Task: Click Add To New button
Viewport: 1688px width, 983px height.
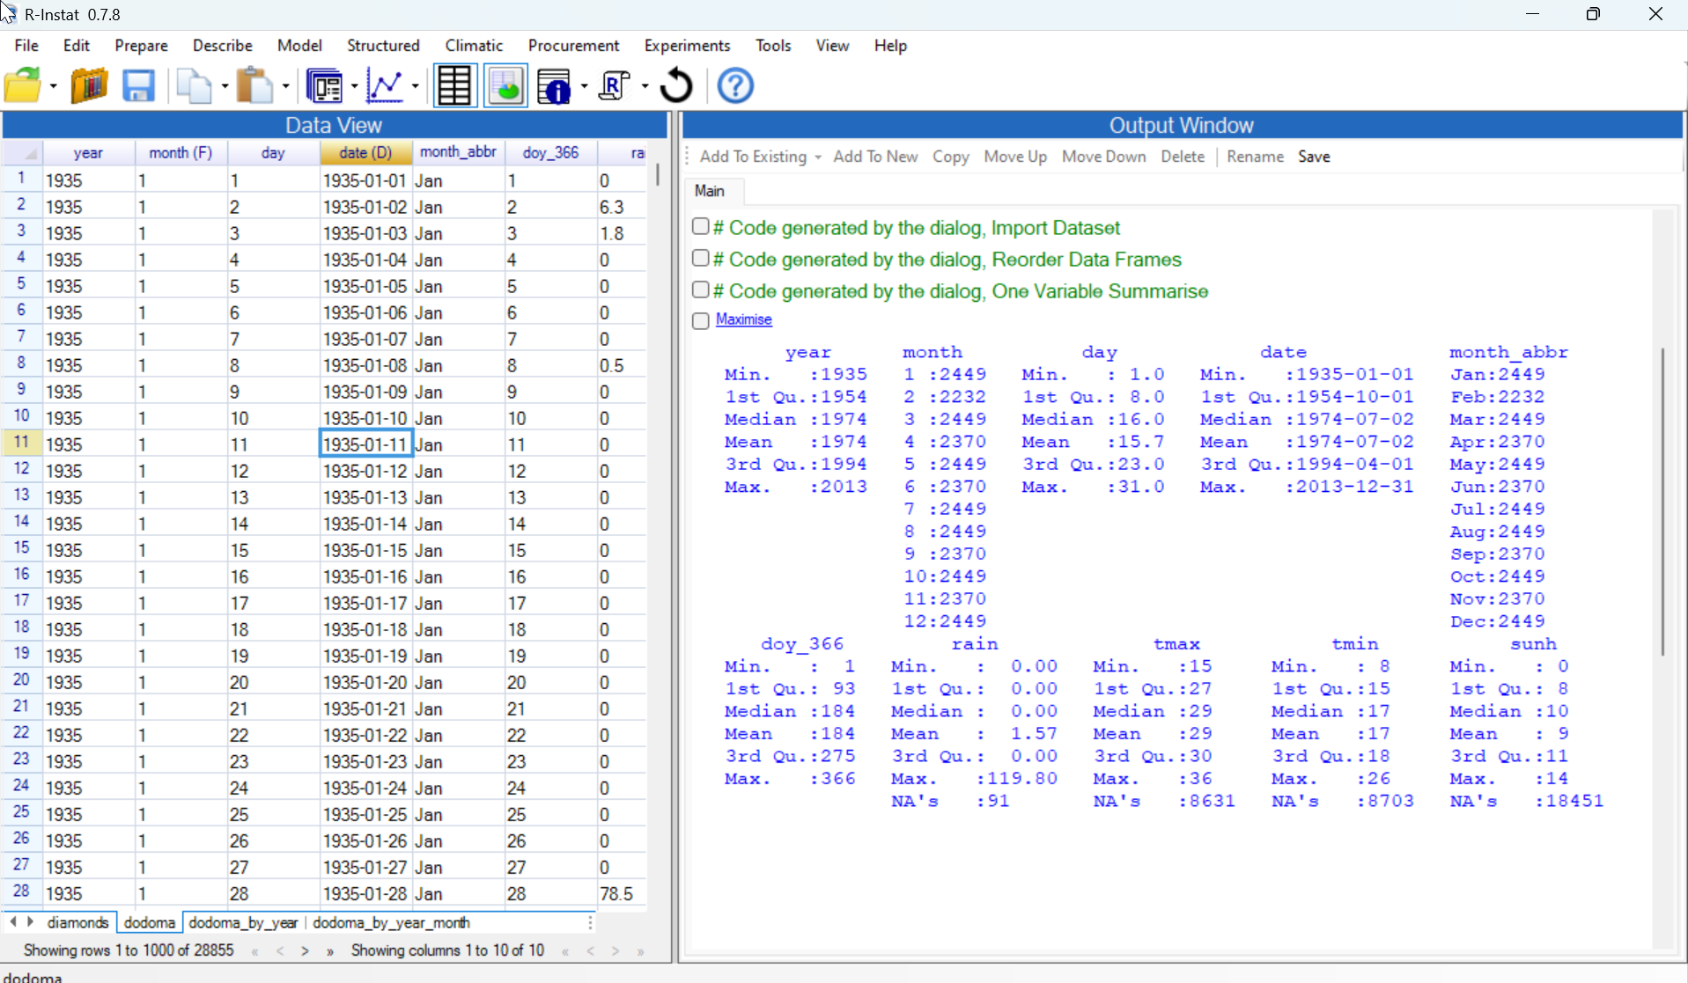Action: coord(875,157)
